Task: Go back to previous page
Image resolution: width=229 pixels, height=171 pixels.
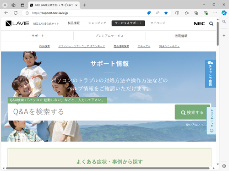Action: 6,13
